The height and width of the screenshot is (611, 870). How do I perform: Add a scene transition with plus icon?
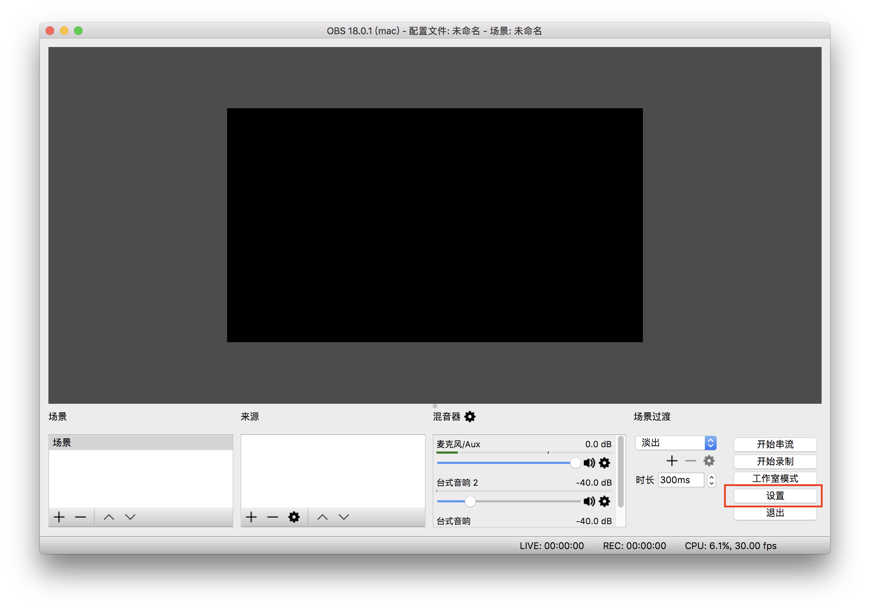672,461
